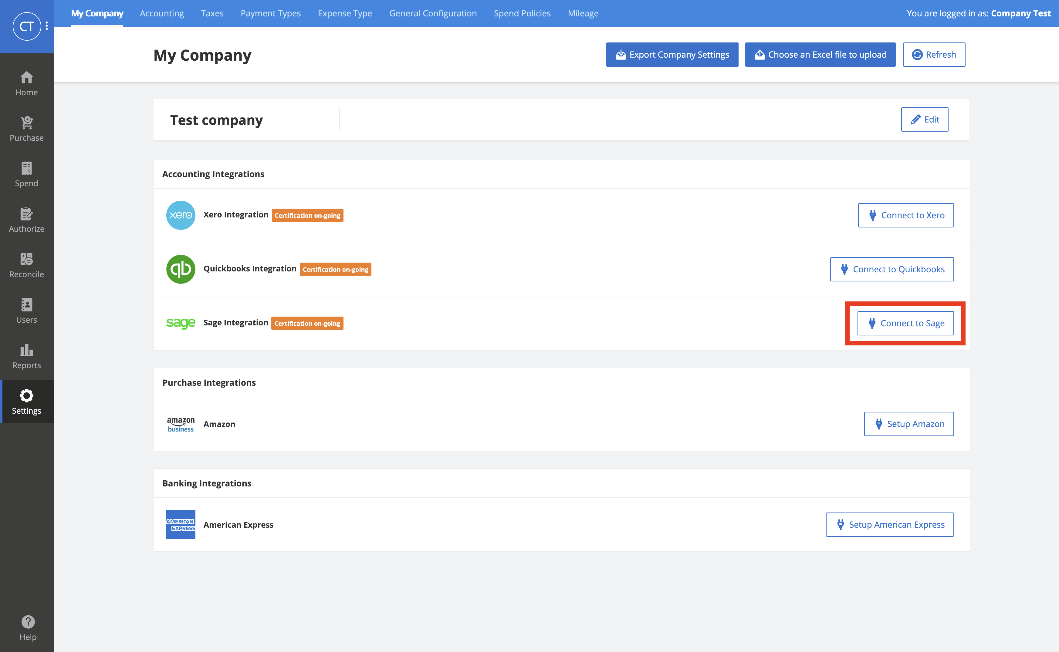
Task: Open the Spend Policies tab
Action: click(x=522, y=13)
